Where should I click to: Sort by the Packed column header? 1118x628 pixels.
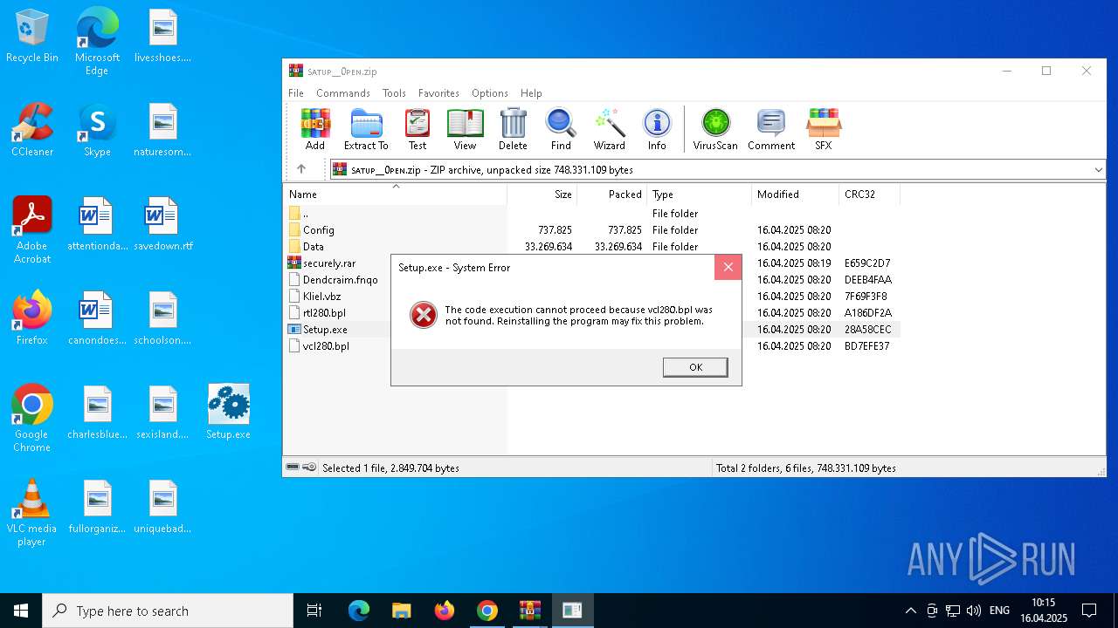click(x=612, y=195)
